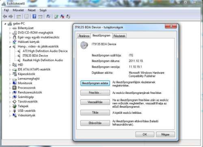Click the Frissítés... button
Screen dimensions: 203x147
[x=95, y=93]
